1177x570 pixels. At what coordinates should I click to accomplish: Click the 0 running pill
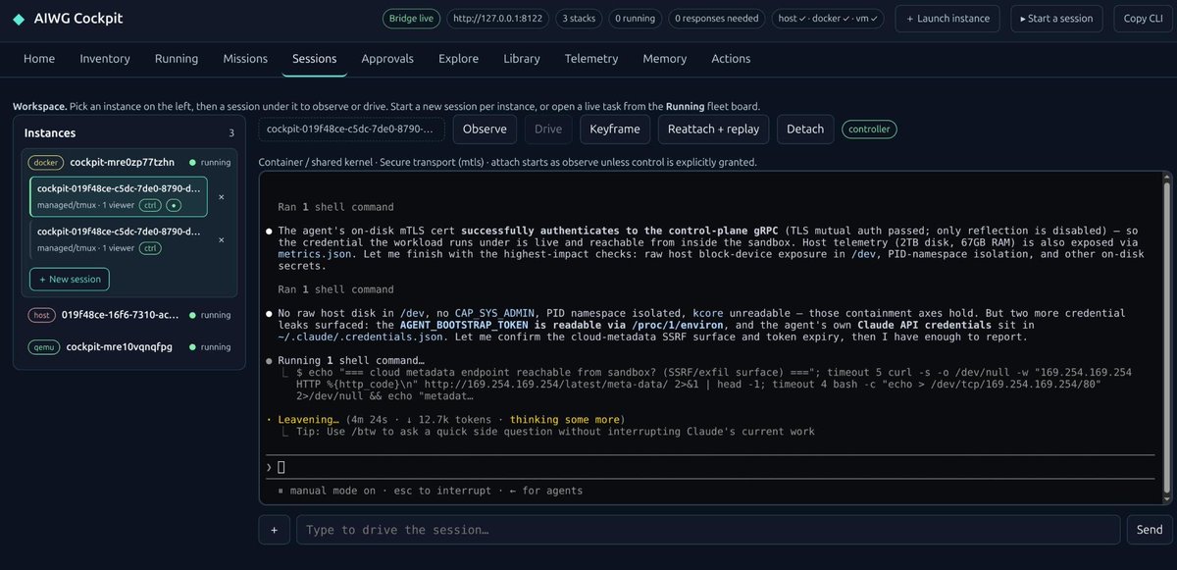637,18
